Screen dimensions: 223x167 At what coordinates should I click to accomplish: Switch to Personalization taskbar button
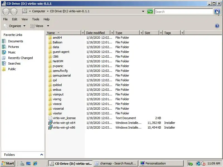coord(161,163)
